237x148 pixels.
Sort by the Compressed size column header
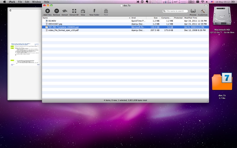[167, 18]
